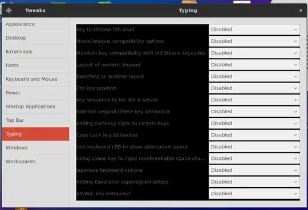Image resolution: width=308 pixels, height=210 pixels.
Task: Click the Alt/Win key behaviour label
Action: click(103, 193)
